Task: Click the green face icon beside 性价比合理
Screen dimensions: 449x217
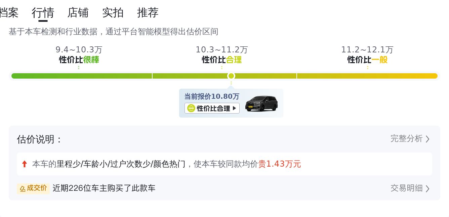Action: (x=191, y=108)
